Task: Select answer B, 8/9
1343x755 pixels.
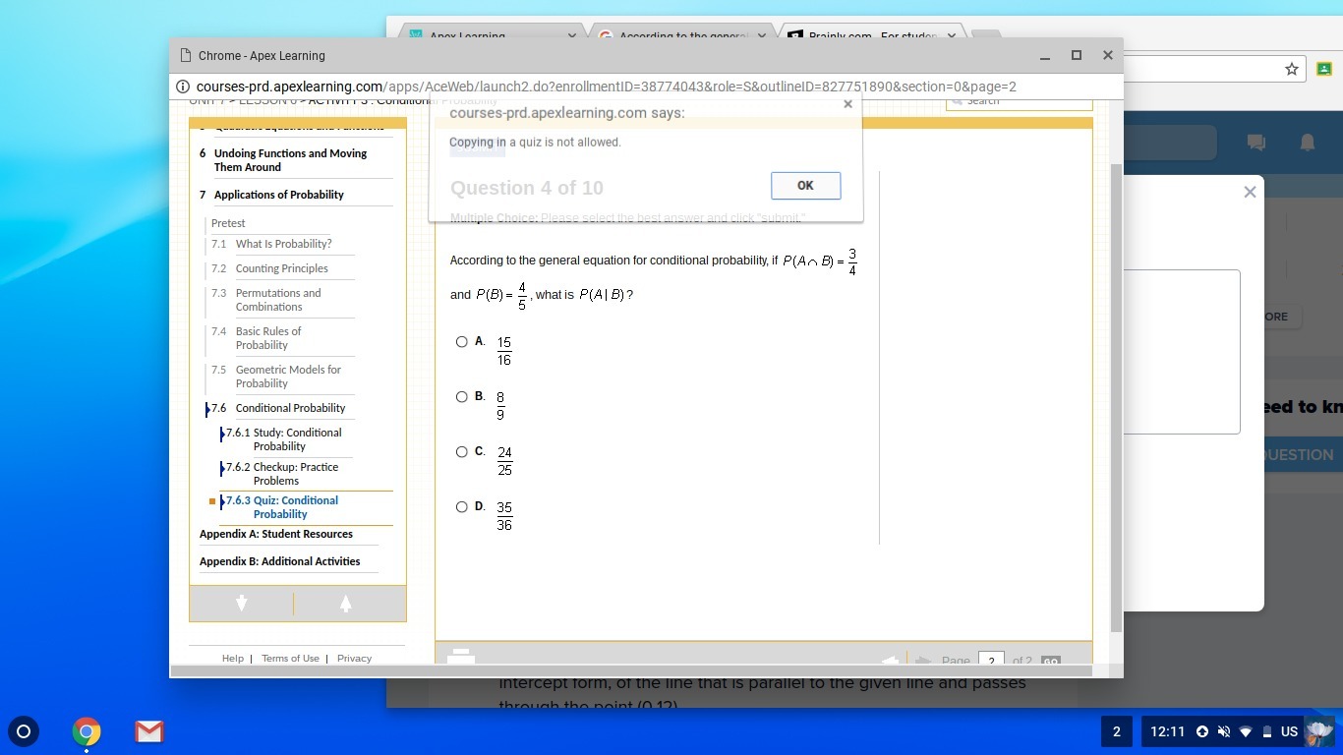Action: click(462, 397)
